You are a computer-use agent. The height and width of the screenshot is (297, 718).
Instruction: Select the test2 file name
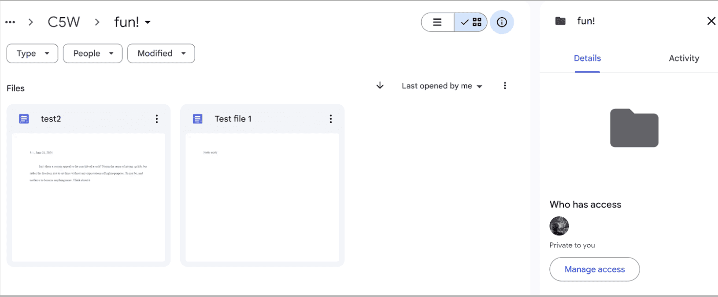51,119
